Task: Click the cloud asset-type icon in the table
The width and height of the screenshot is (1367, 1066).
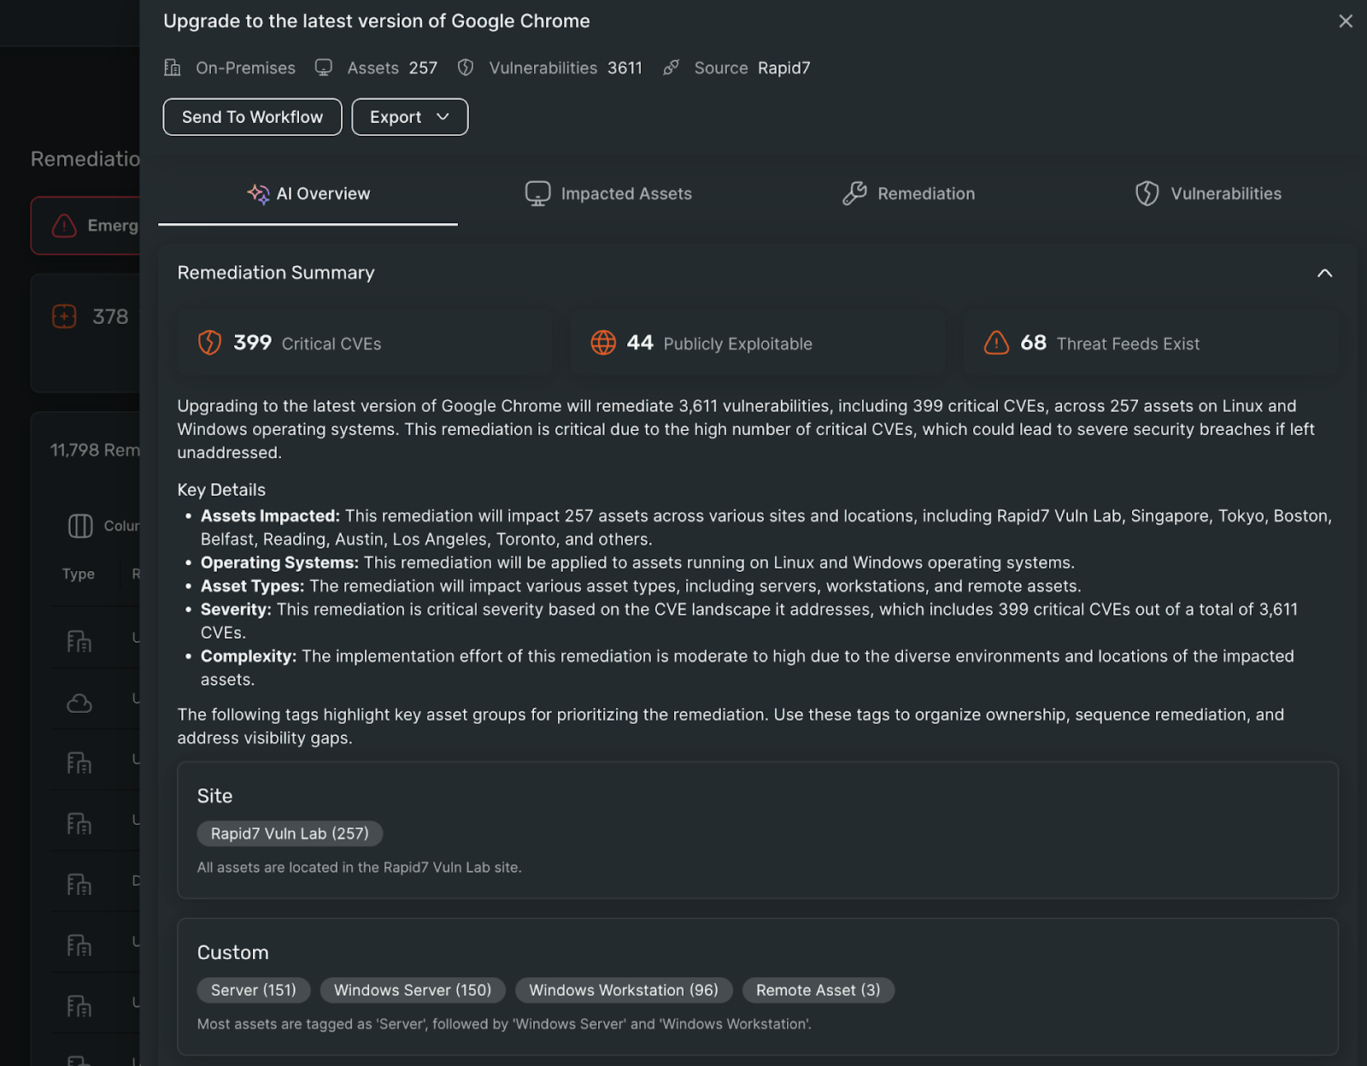Action: tap(79, 701)
